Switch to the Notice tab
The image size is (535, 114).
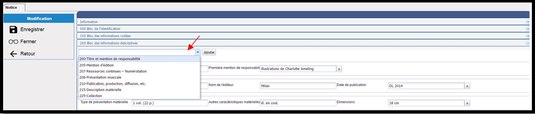coord(11,7)
